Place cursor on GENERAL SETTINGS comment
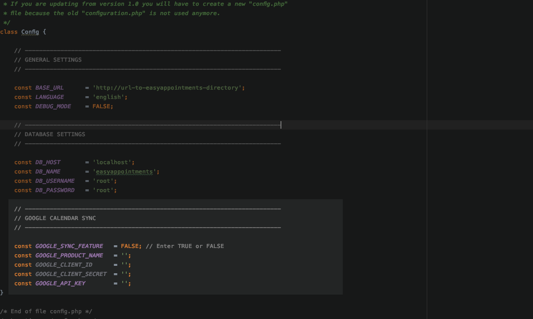This screenshot has width=533, height=319. click(53, 59)
